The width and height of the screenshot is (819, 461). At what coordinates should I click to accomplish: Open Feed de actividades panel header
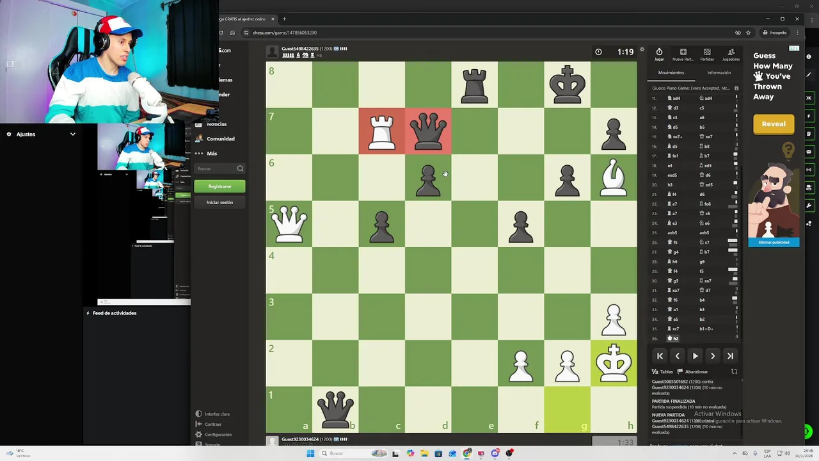pos(115,313)
